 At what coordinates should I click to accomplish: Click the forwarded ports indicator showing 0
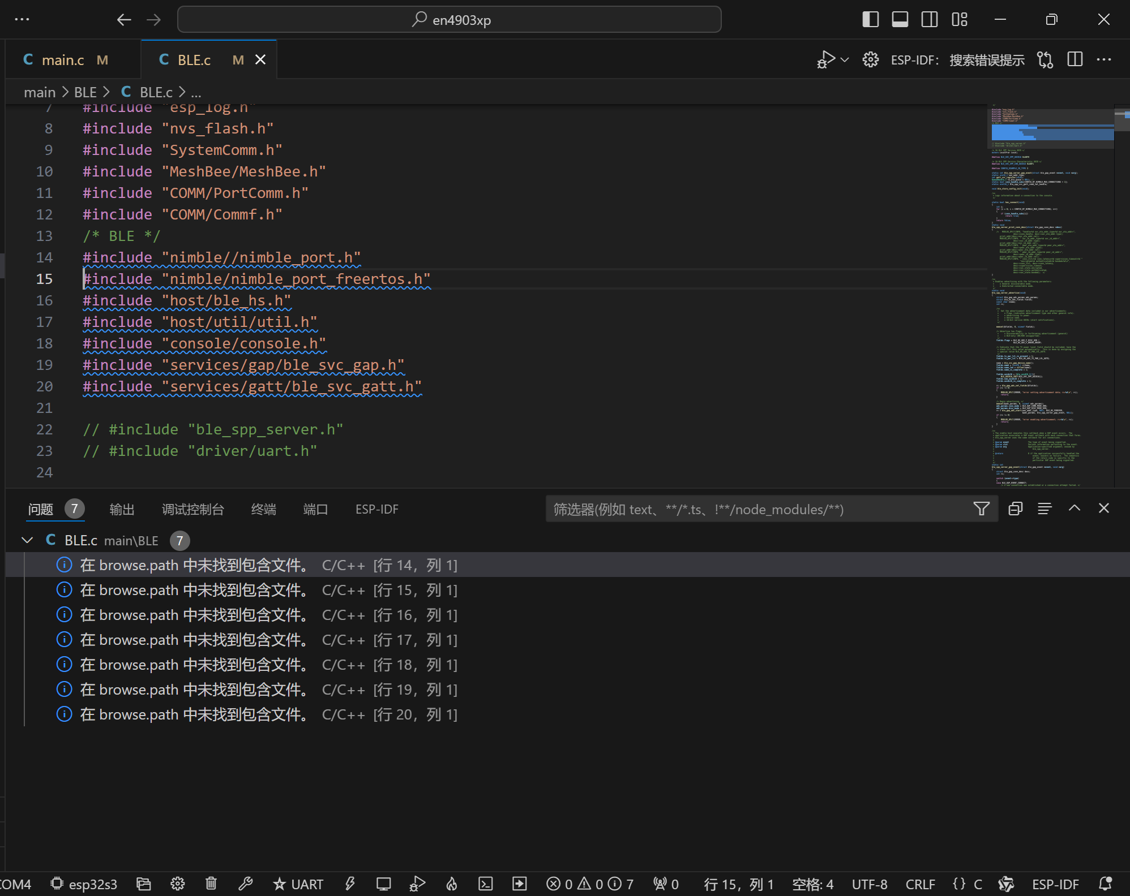pos(666,884)
